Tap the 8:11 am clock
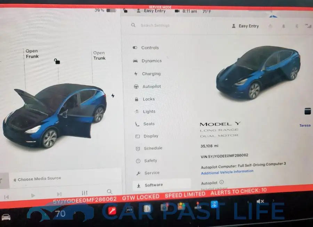The image size is (313, 227). [x=190, y=11]
